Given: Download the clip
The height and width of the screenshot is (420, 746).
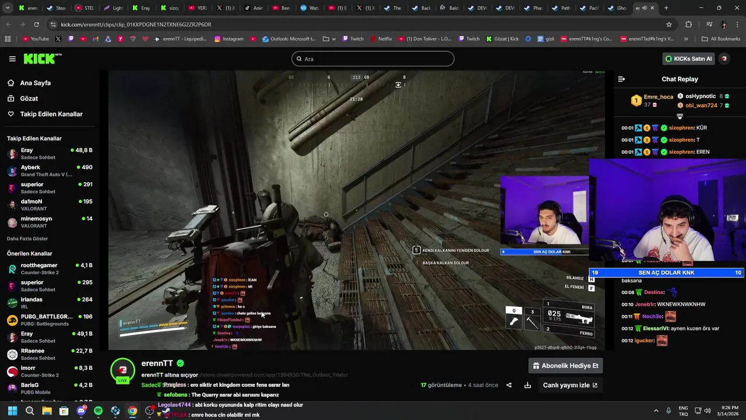Looking at the screenshot, I should 527,385.
